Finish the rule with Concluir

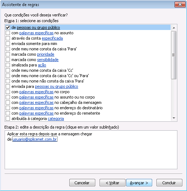pyautogui.click(x=169, y=182)
